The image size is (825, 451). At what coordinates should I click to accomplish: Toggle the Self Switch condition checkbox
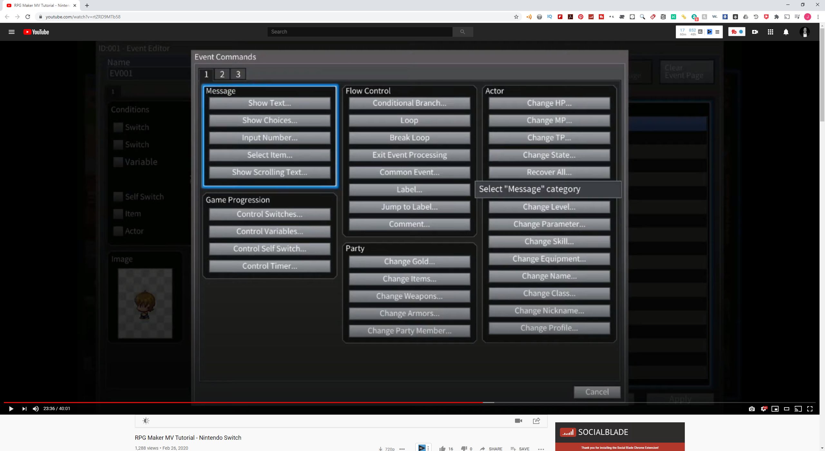118,197
